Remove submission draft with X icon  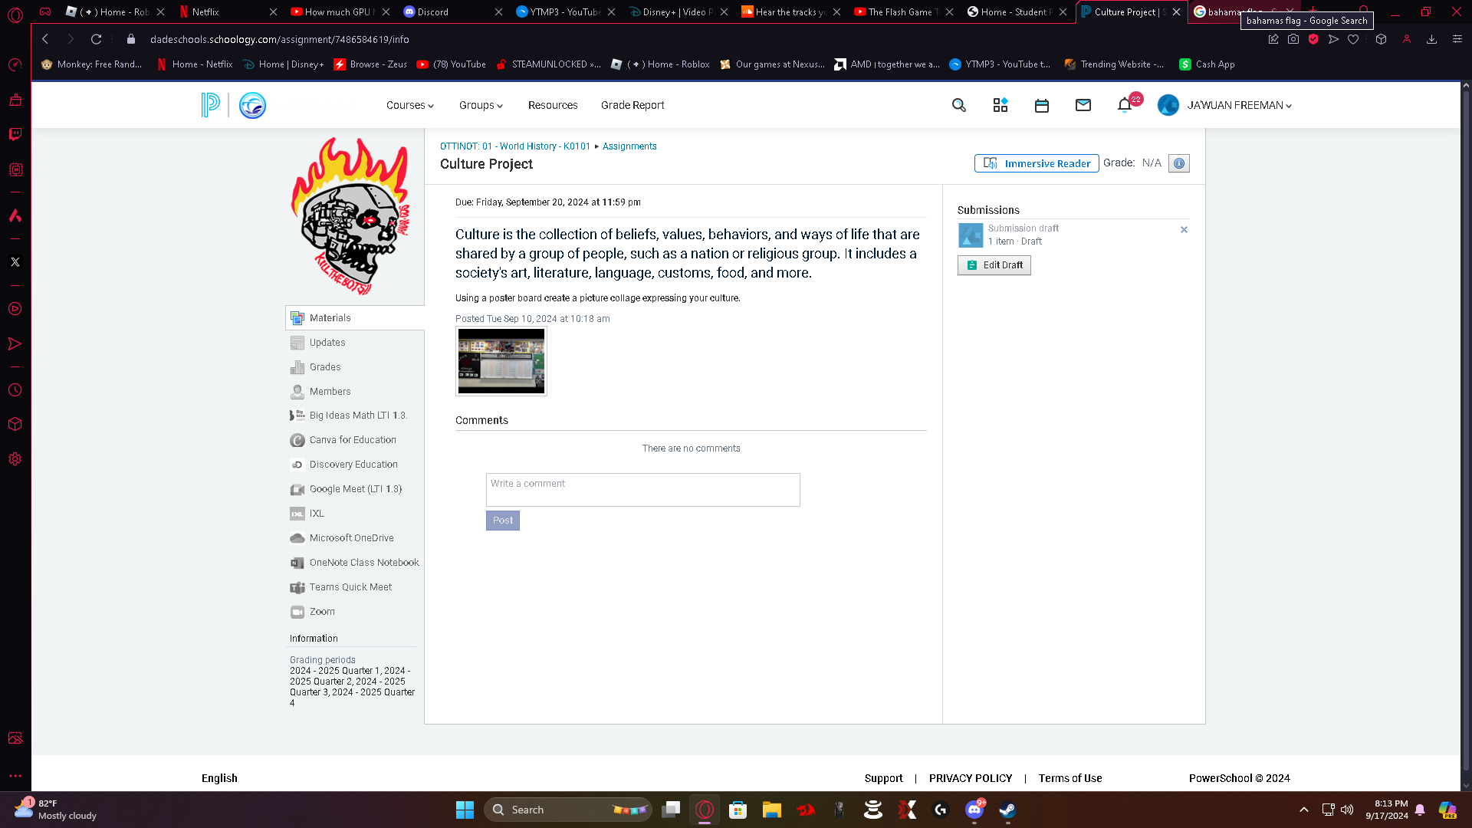click(x=1184, y=229)
